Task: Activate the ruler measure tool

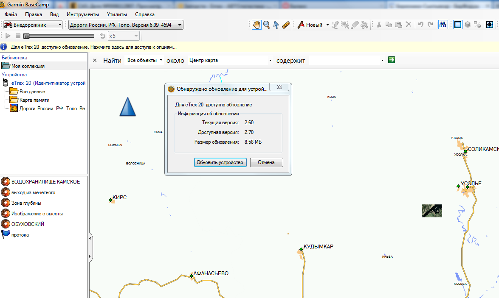Action: 286,25
